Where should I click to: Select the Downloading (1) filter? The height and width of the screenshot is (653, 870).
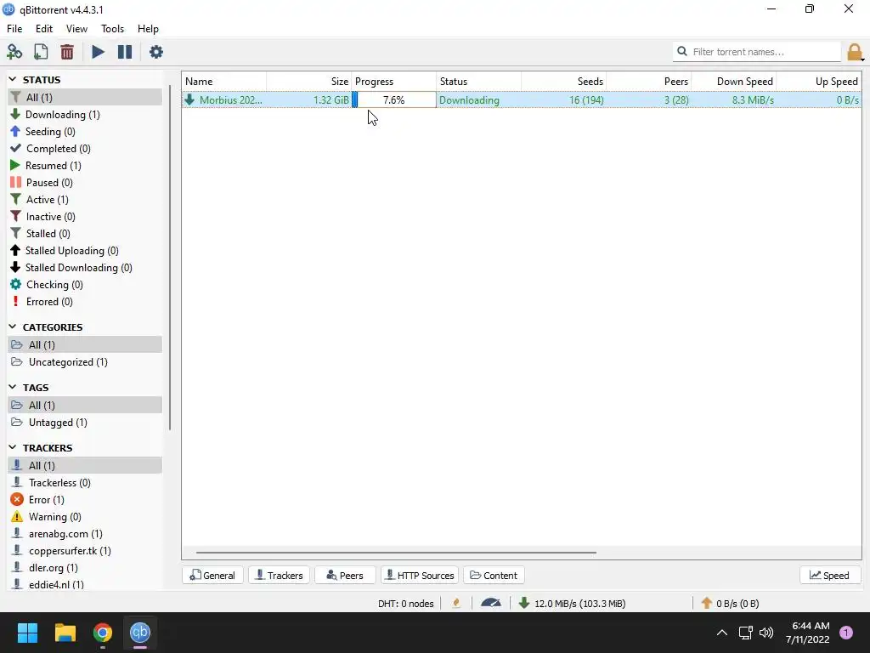click(86, 115)
